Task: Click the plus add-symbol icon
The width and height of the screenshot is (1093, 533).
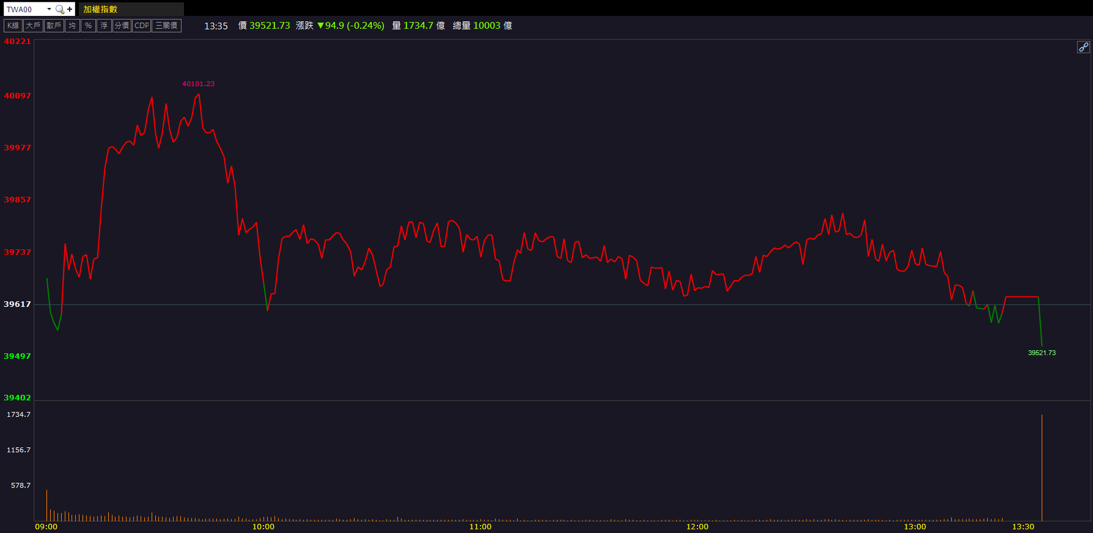Action: [70, 9]
